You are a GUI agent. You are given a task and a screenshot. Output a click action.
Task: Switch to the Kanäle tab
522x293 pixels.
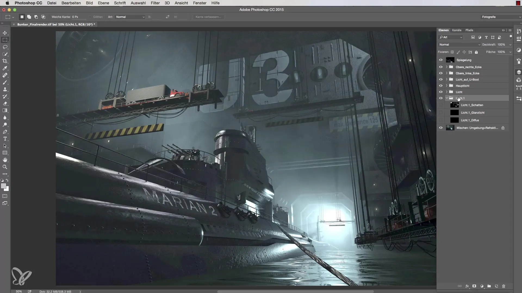pyautogui.click(x=457, y=30)
